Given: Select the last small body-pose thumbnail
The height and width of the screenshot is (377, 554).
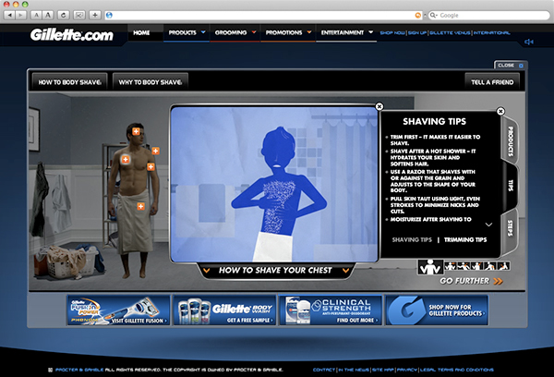Looking at the screenshot, I should coord(503,265).
